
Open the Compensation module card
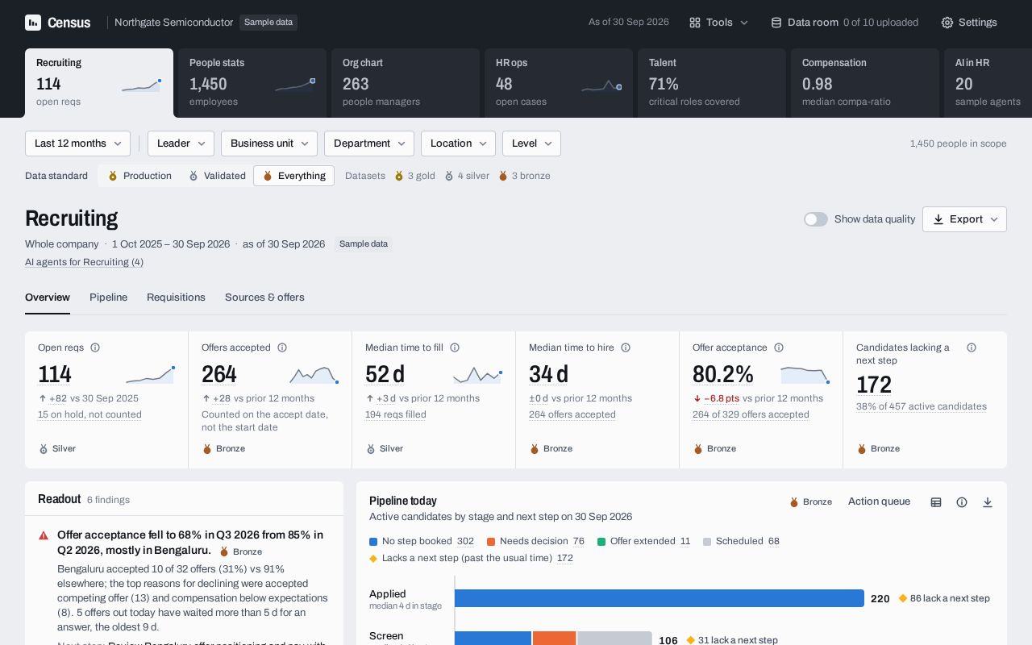[x=865, y=83]
